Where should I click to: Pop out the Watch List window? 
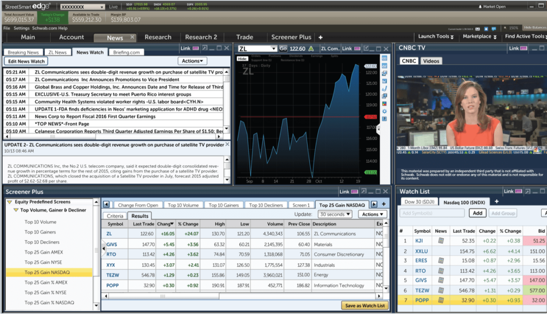527,191
